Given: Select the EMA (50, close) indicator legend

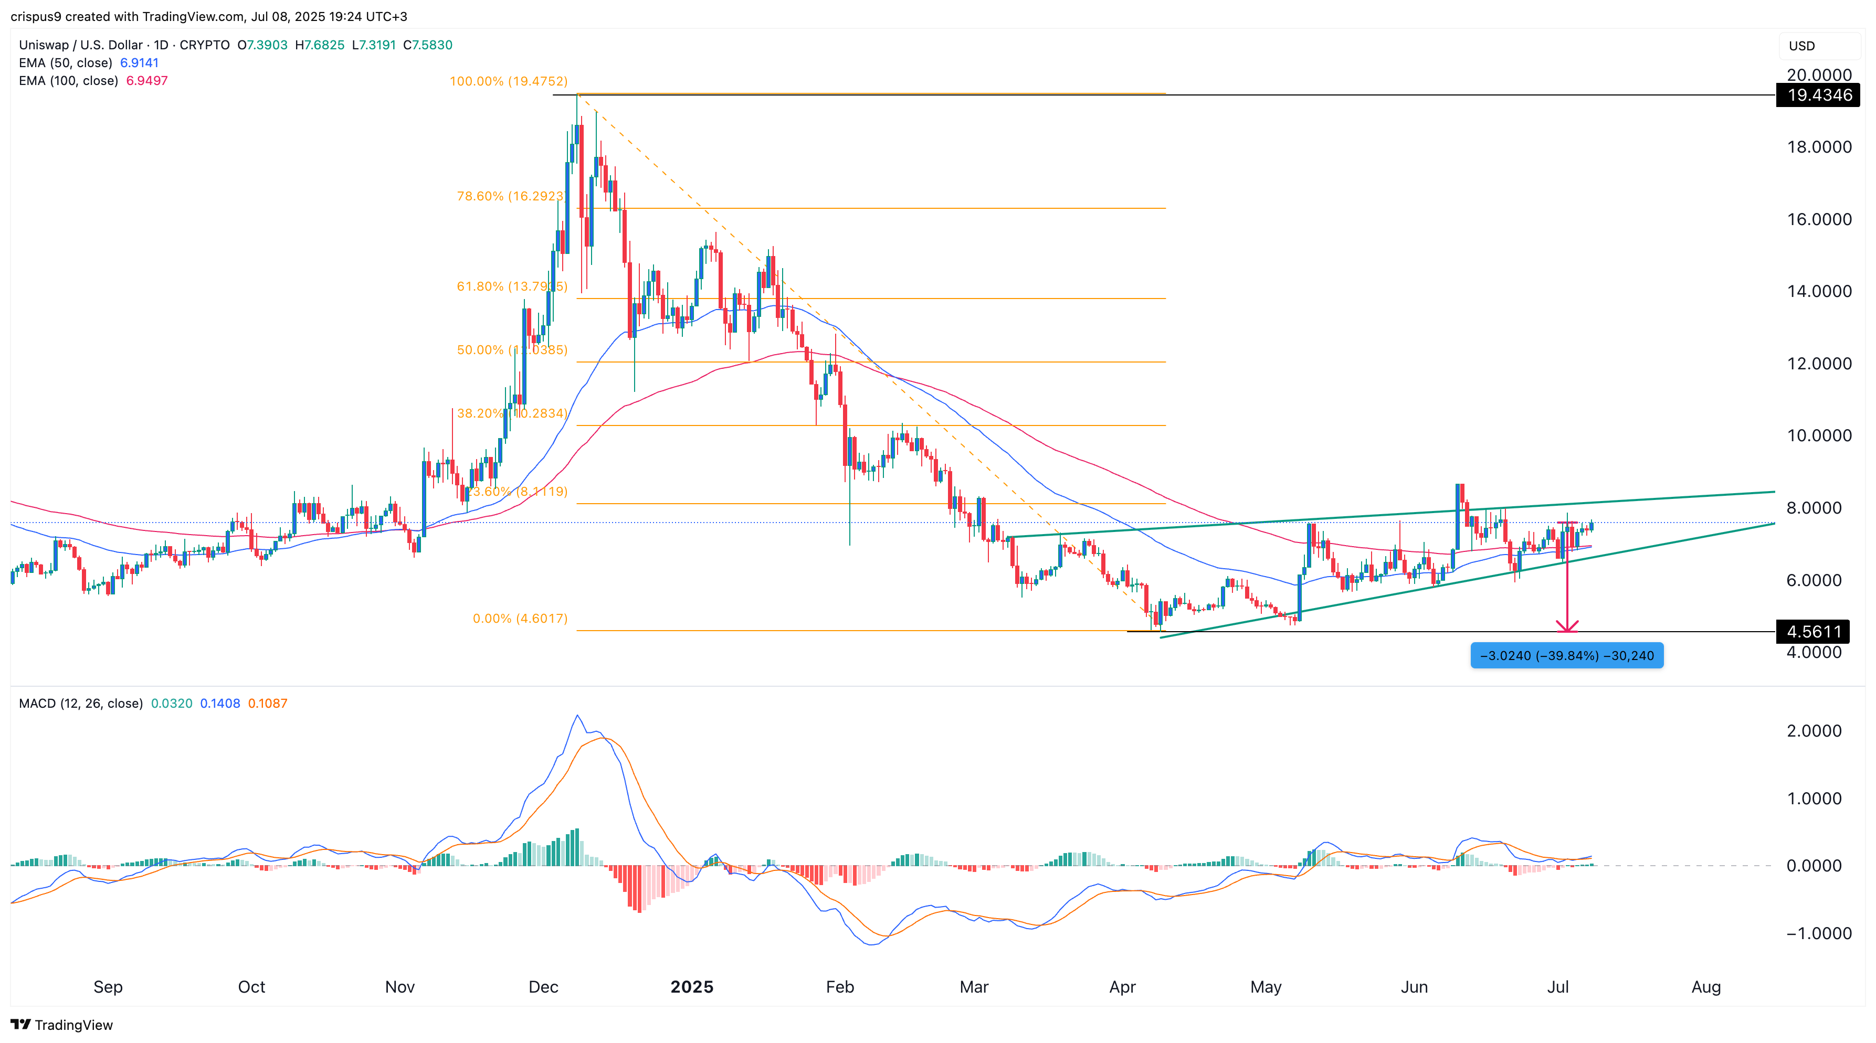Looking at the screenshot, I should click(66, 62).
